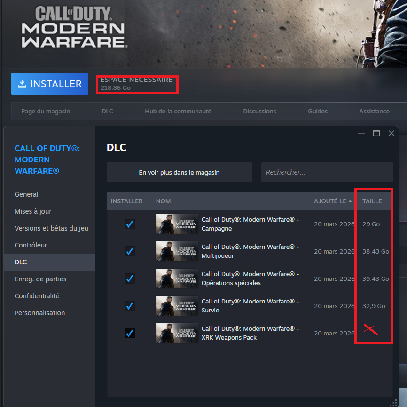Click the XRK Weapons Pack name
Image resolution: width=407 pixels, height=407 pixels.
tap(250, 333)
